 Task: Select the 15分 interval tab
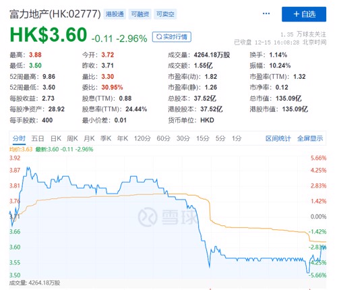coord(203,138)
